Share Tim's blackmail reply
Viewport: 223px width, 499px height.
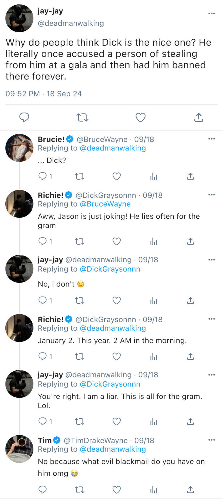point(190,490)
